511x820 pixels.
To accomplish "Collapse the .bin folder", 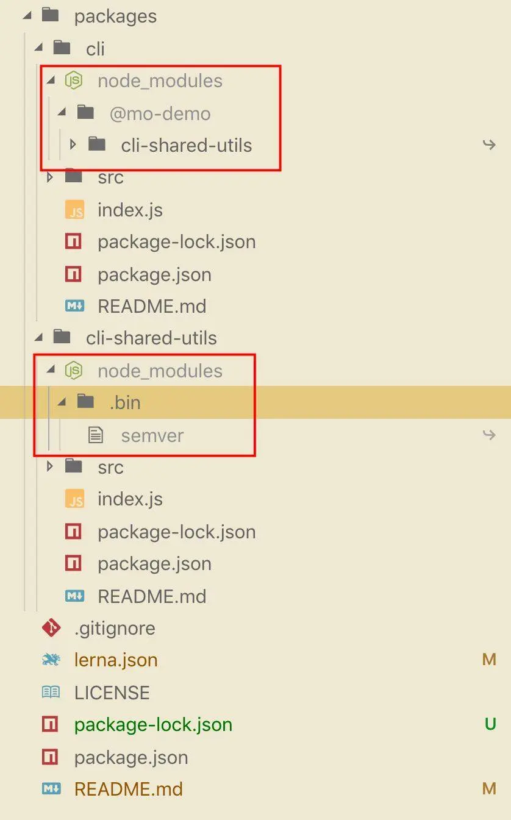I will (x=62, y=402).
